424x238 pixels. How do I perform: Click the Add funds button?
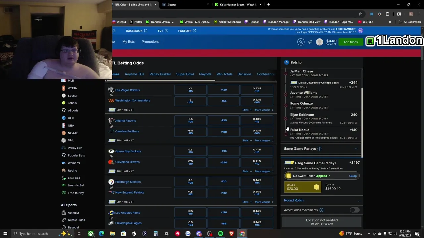click(351, 42)
